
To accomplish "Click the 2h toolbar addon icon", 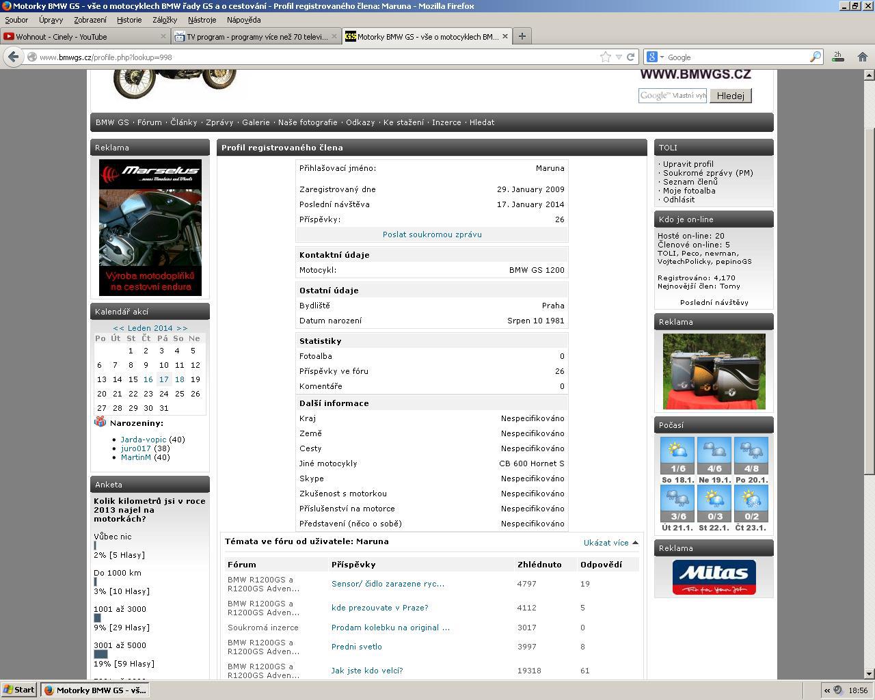I will (x=837, y=57).
